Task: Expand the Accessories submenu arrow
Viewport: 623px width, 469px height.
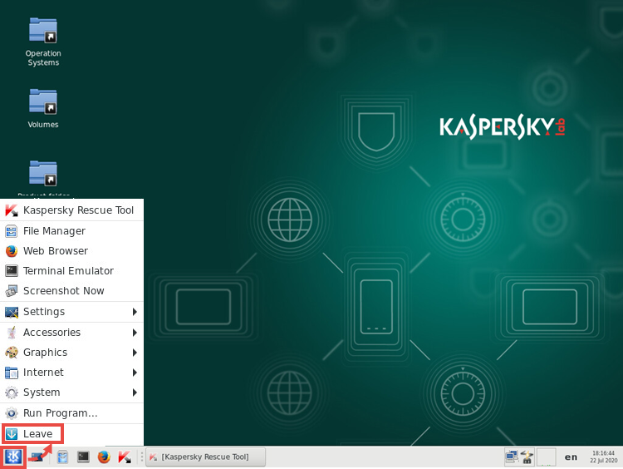Action: [135, 333]
